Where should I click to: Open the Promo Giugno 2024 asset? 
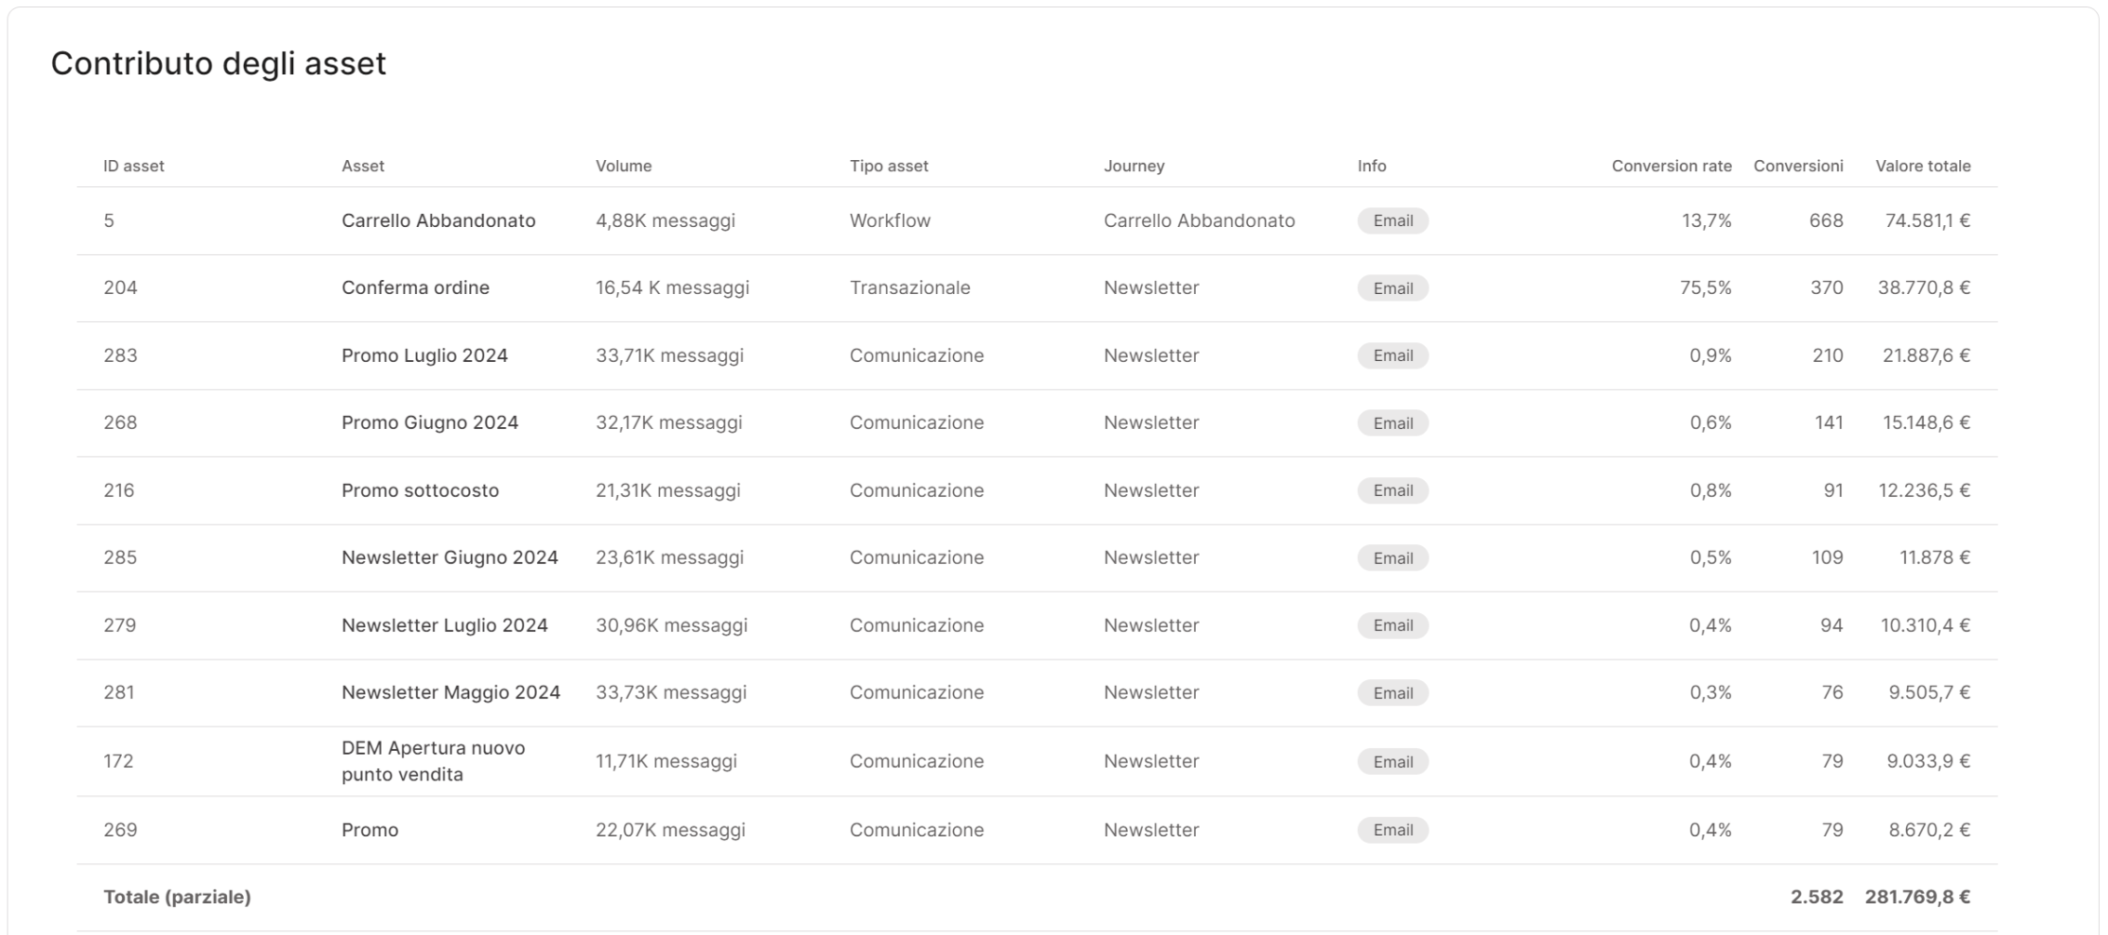(x=429, y=422)
